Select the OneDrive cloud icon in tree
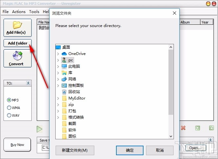Screen dimensions: 218x159 [64, 54]
